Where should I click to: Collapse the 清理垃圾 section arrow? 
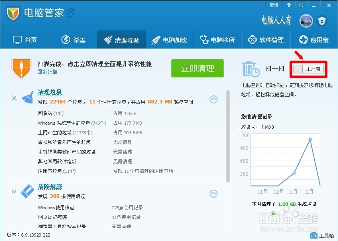coord(214,99)
